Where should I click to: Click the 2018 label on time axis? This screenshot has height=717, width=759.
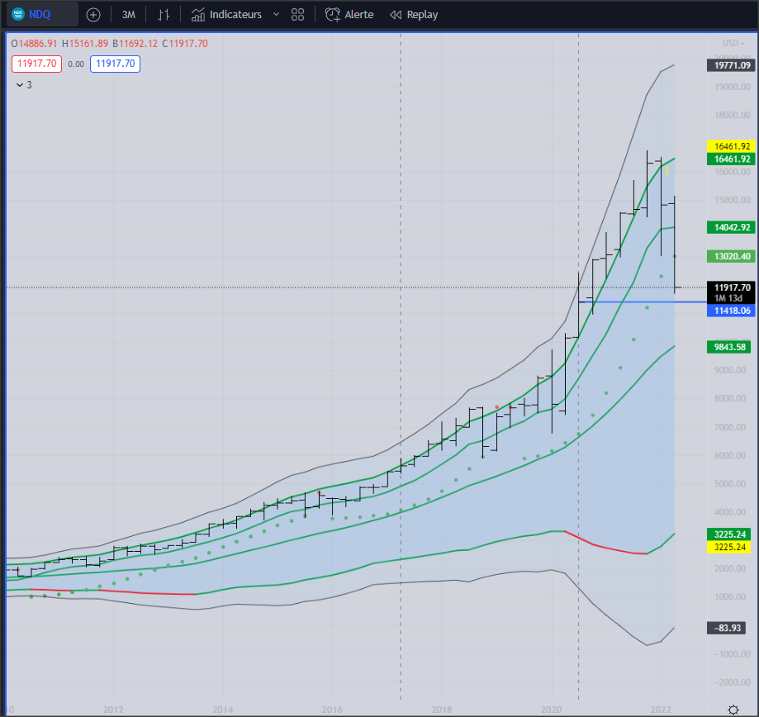tap(442, 710)
